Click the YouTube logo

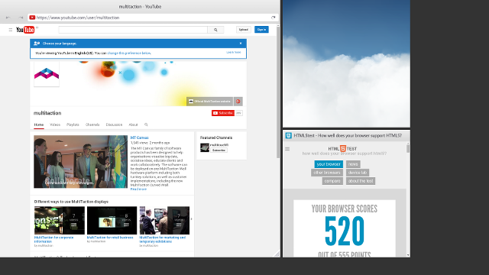[25, 30]
